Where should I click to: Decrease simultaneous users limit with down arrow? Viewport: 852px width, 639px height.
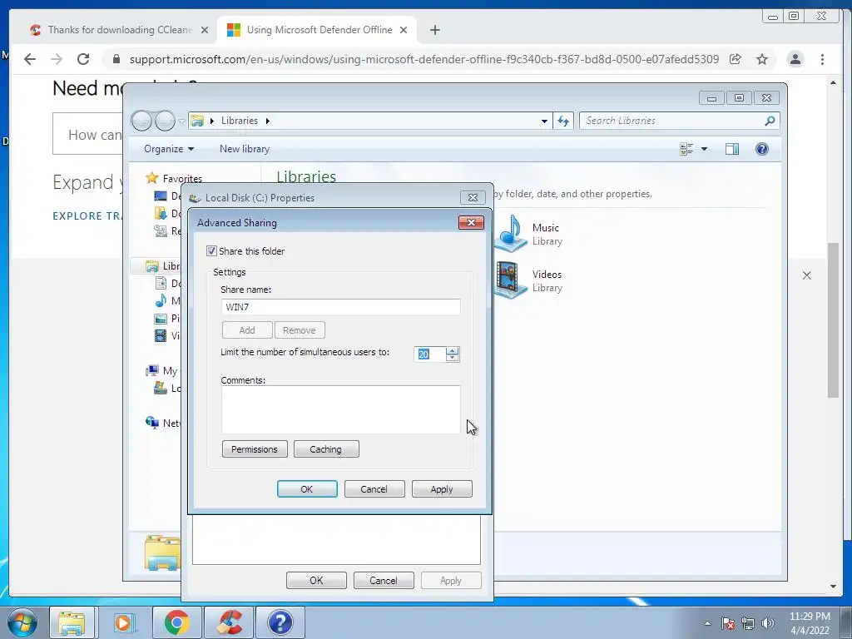pyautogui.click(x=452, y=358)
